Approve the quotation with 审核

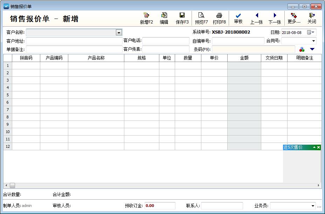click(x=238, y=18)
